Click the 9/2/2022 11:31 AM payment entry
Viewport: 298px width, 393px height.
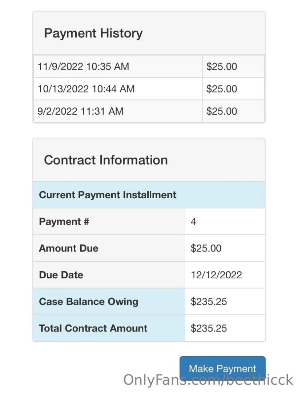pos(80,111)
